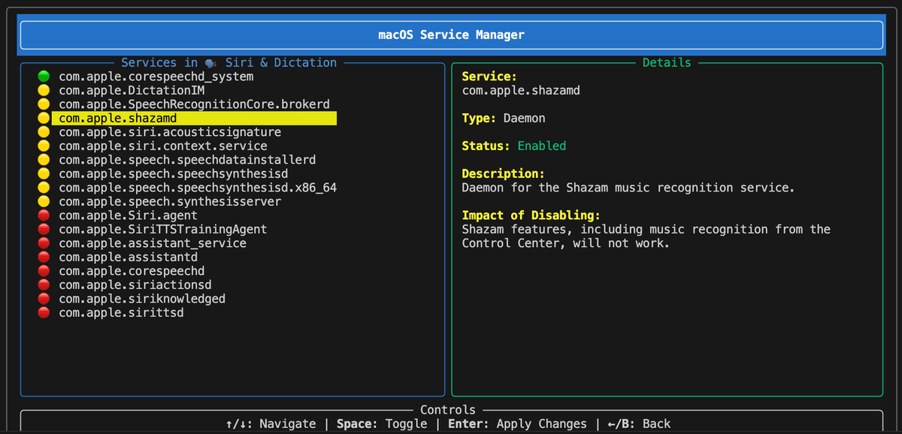The height and width of the screenshot is (434, 902).
Task: Click the Siri icon in the services panel title
Action: click(211, 63)
